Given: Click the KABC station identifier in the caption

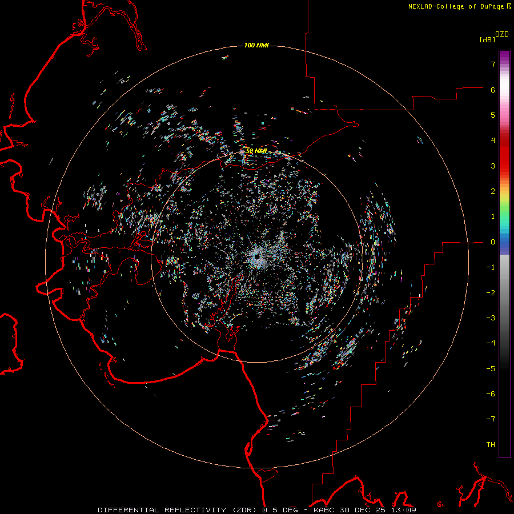Looking at the screenshot, I should [324, 510].
